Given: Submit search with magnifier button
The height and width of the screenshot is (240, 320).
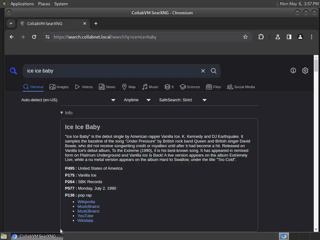Looking at the screenshot, I should (x=213, y=71).
